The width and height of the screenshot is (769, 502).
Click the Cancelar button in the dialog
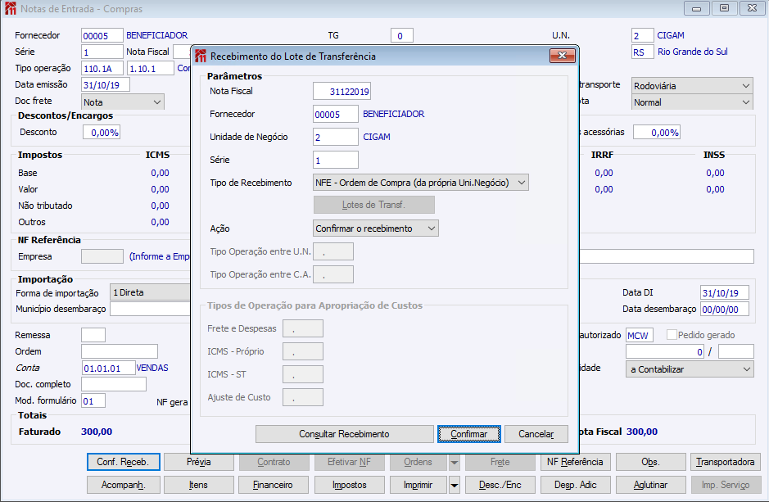[536, 434]
